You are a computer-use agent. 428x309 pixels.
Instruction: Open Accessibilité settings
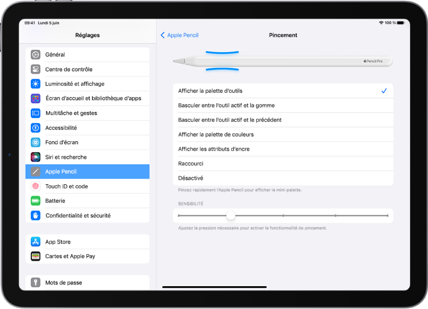tap(88, 128)
